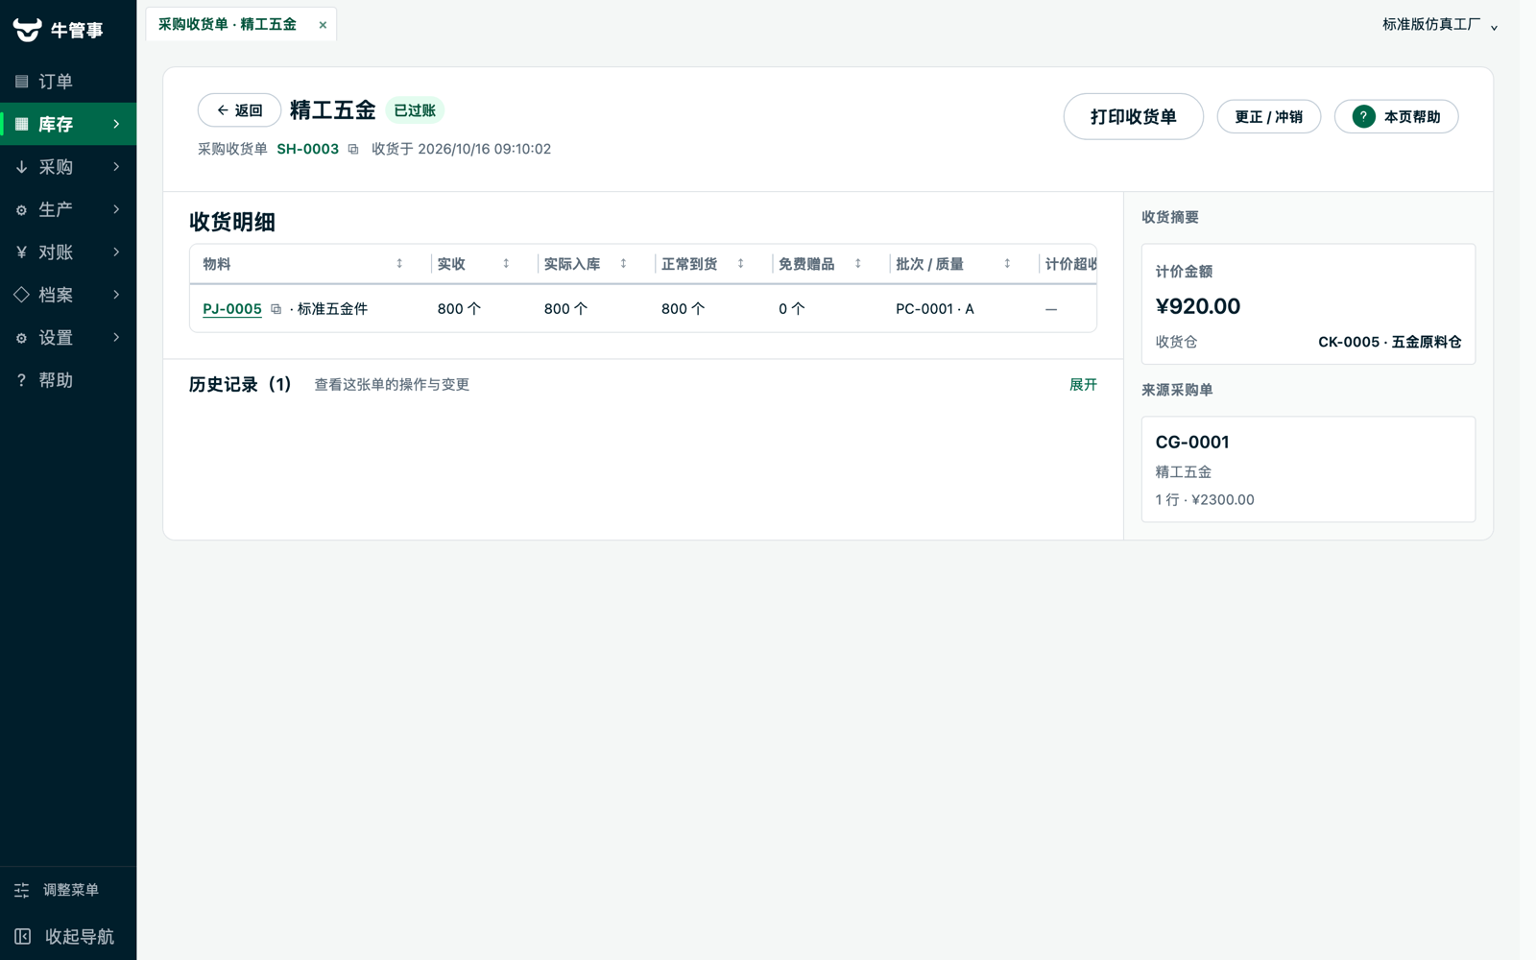This screenshot has height=960, width=1536.
Task: Click the green question icon in 本页帮助
Action: pos(1363,116)
